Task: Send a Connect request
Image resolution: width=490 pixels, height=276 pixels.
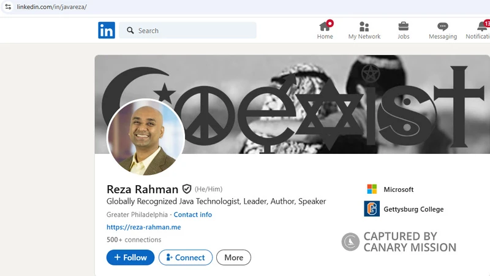Action: [x=186, y=258]
